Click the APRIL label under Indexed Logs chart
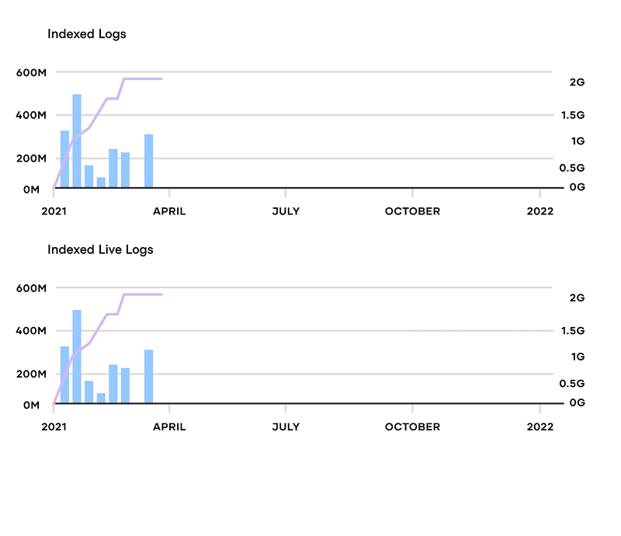621x536 pixels. (x=169, y=211)
